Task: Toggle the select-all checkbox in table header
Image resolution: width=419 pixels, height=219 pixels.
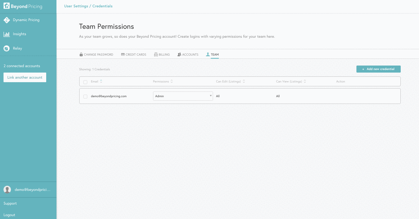Action: 85,82
